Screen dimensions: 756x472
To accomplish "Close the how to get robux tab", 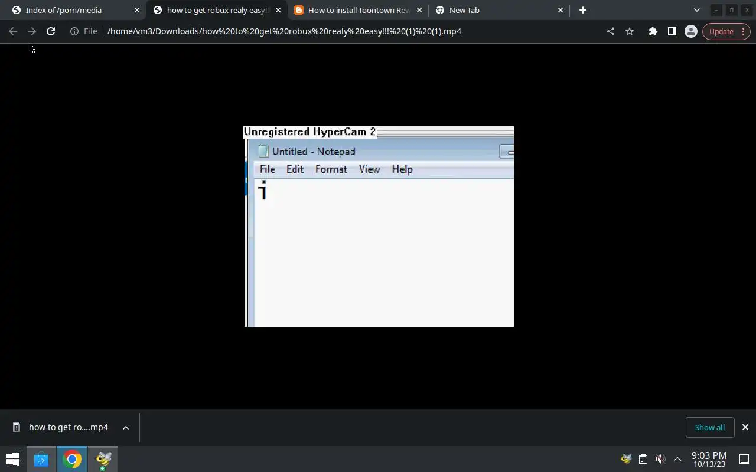I will (278, 10).
